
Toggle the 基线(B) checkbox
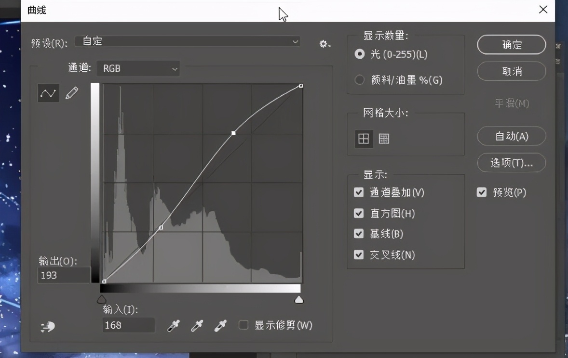(359, 233)
